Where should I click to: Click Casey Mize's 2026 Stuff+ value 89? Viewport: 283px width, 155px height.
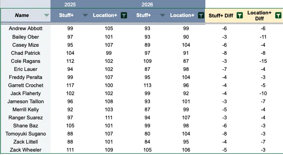147,45
